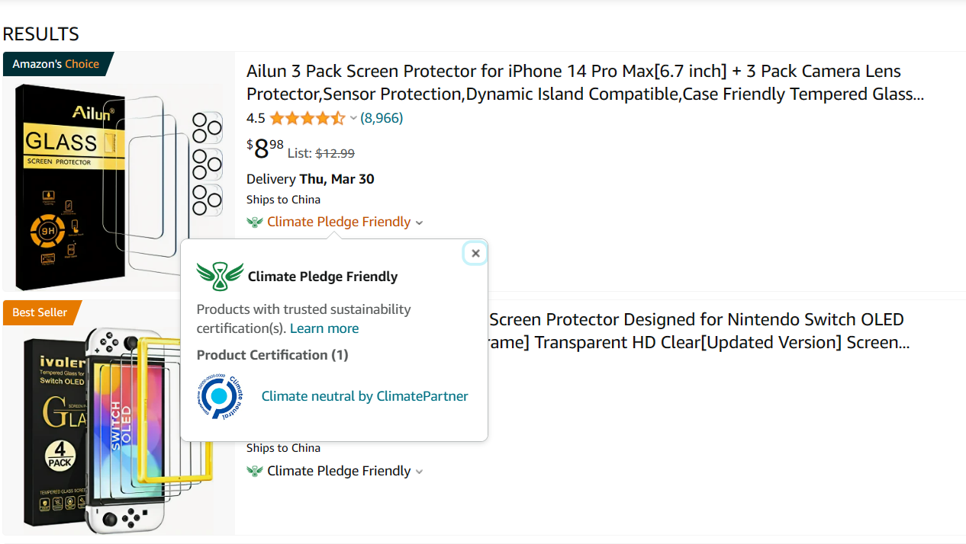Image resolution: width=966 pixels, height=544 pixels.
Task: Click the Best Seller badge
Action: [40, 312]
